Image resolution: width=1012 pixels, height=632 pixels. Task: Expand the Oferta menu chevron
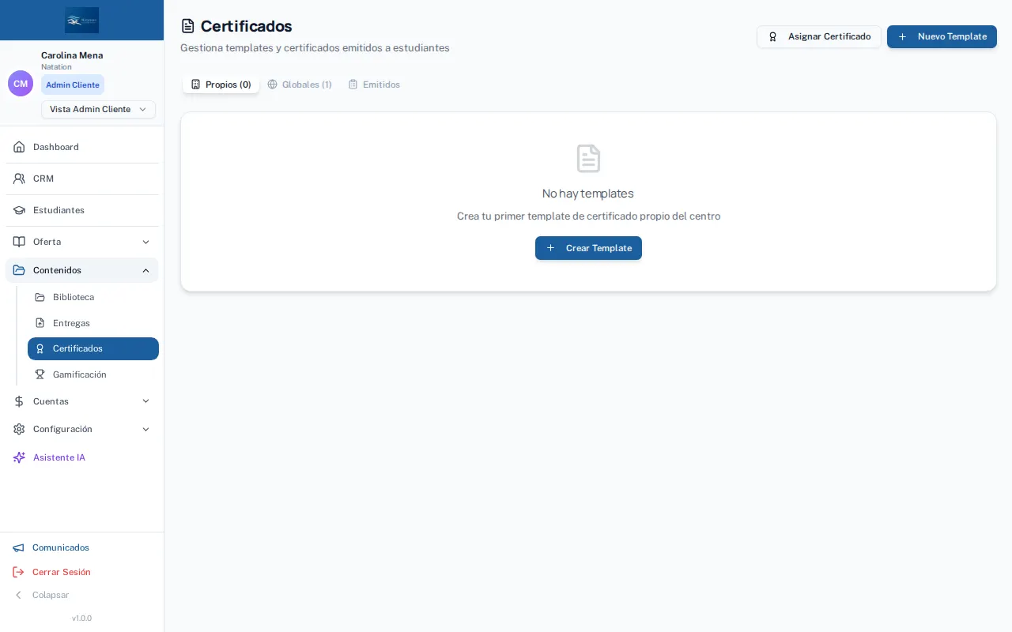tap(145, 242)
